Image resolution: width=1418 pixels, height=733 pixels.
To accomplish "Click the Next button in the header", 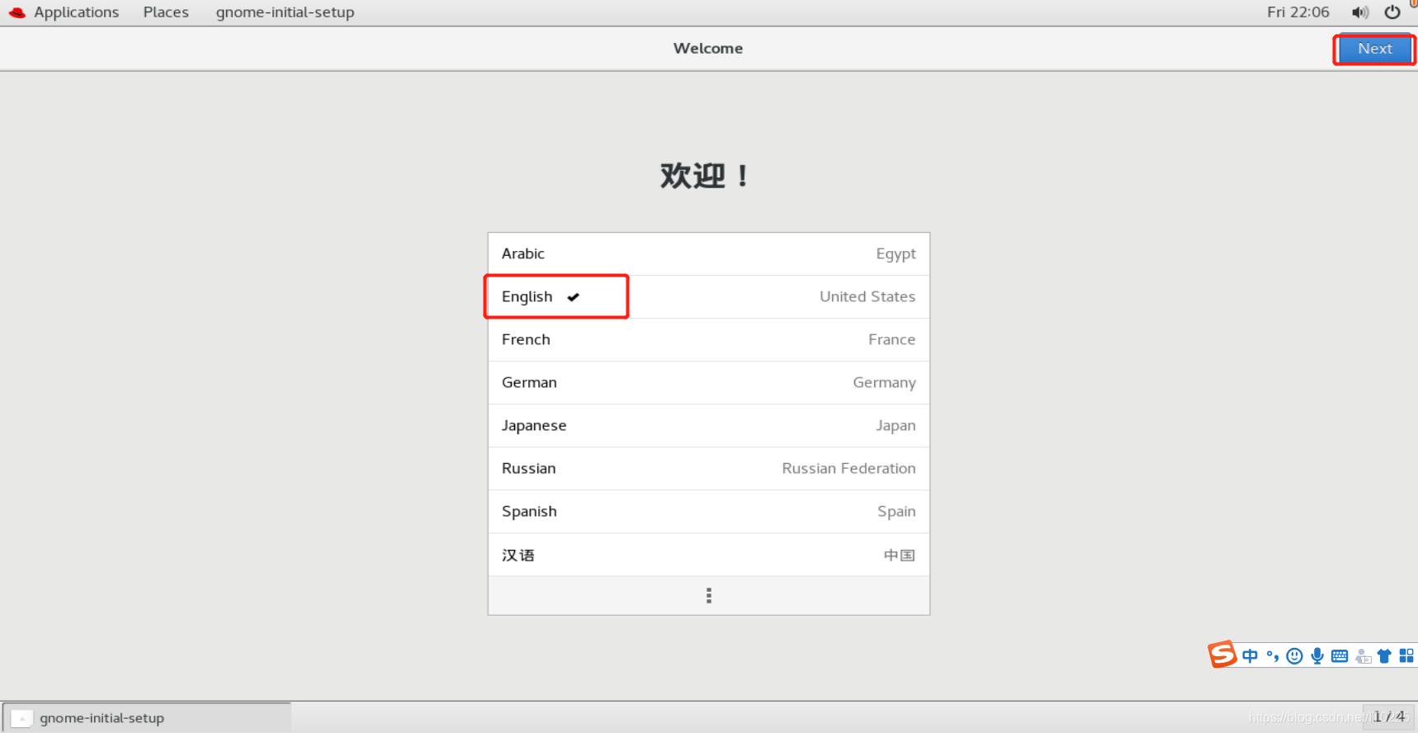I will (x=1374, y=49).
